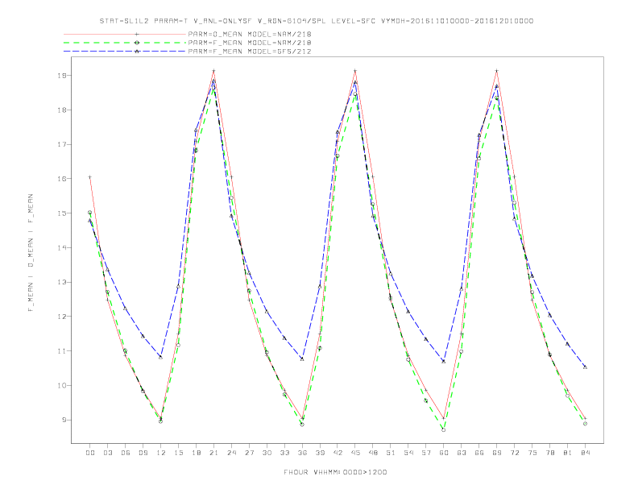Click x-axis tick label 63
638x493 pixels.
[462, 453]
